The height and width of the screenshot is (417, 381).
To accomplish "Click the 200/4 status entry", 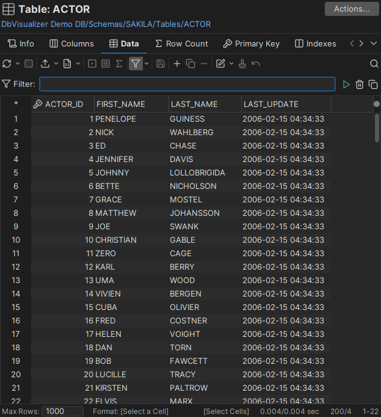I will pyautogui.click(x=341, y=411).
